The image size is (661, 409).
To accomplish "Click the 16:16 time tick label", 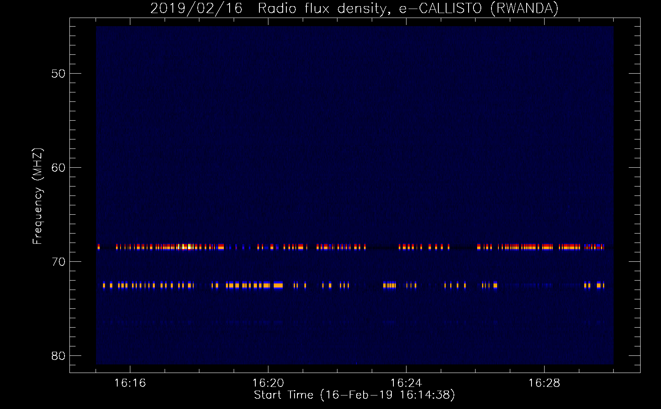I will coord(130,383).
